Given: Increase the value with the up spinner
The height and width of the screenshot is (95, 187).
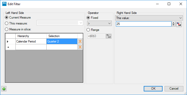Looking at the screenshot, I should pos(174,23).
